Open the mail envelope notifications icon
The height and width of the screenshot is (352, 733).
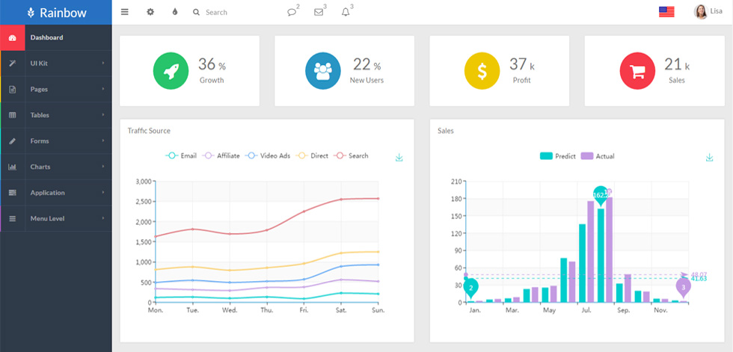(x=319, y=12)
